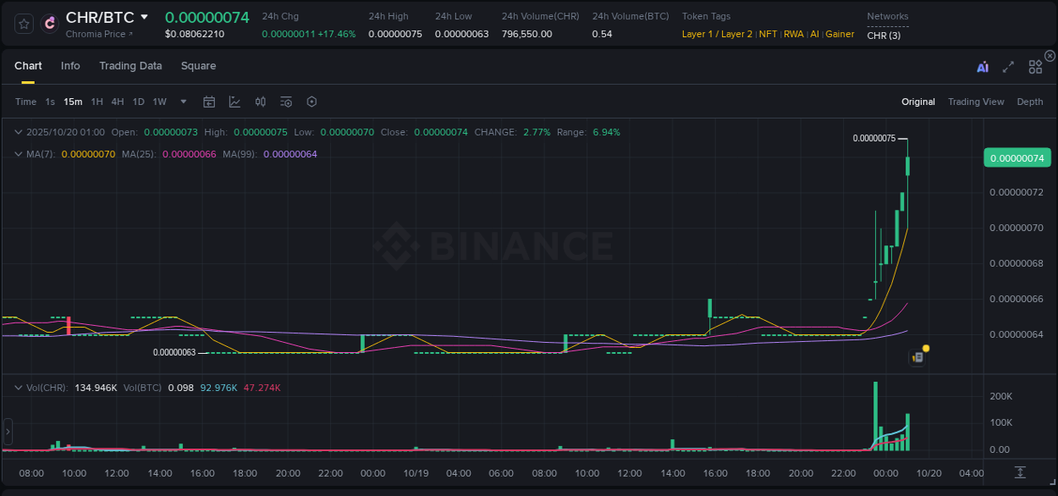Open the Square tab

198,65
